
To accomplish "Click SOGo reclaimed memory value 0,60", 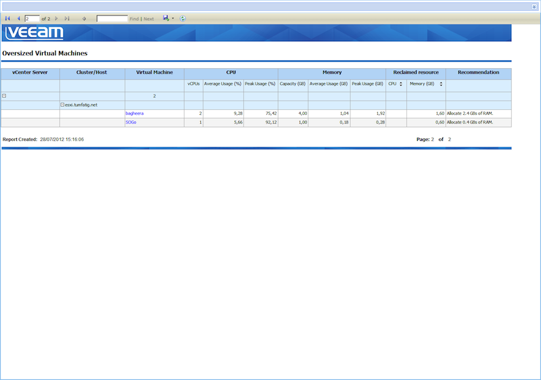I will [440, 122].
